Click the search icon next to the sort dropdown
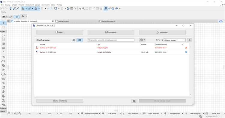The height and width of the screenshot is (118, 225). pyautogui.click(x=189, y=40)
